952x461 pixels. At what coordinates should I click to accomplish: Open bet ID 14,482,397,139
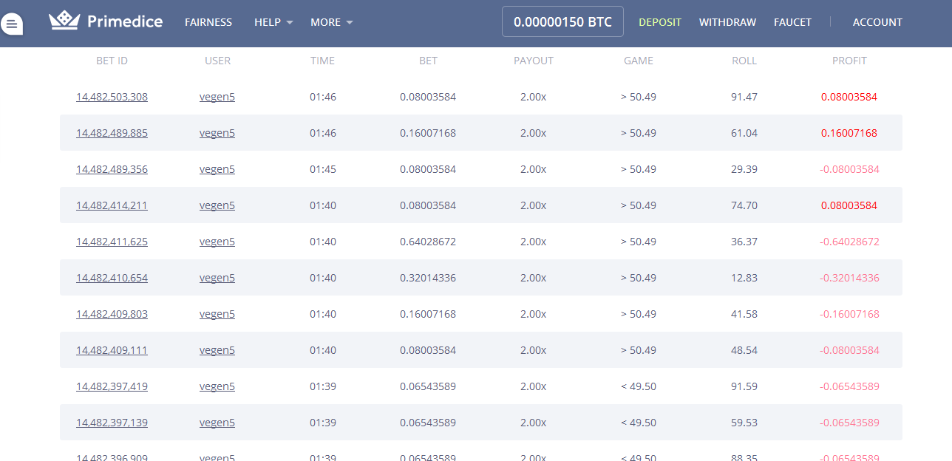pyautogui.click(x=112, y=423)
